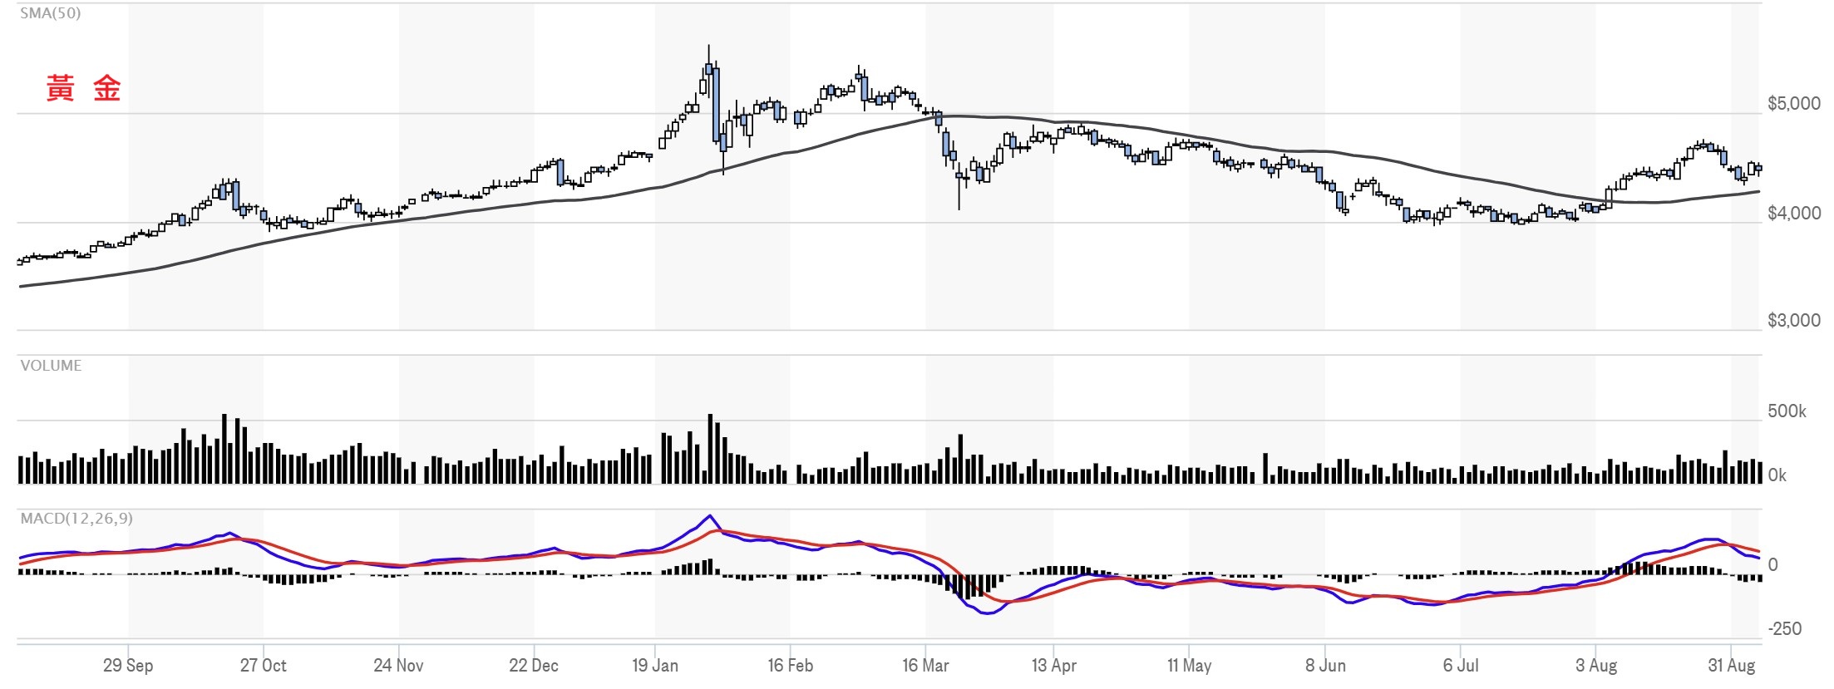Image resolution: width=1834 pixels, height=689 pixels.
Task: Select the 13 Apr date marker
Action: pyautogui.click(x=1054, y=666)
